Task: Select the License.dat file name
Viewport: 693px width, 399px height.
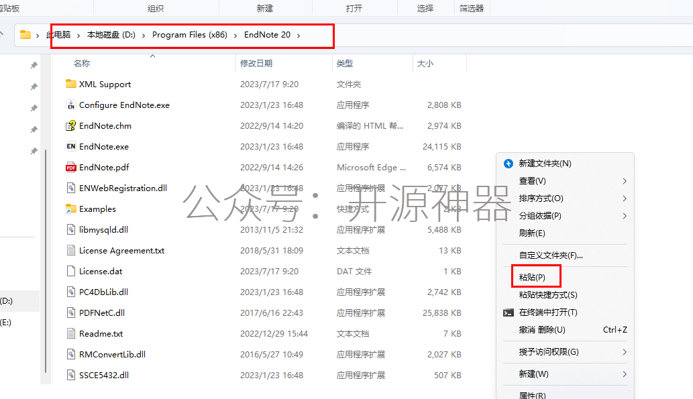Action: pos(101,271)
